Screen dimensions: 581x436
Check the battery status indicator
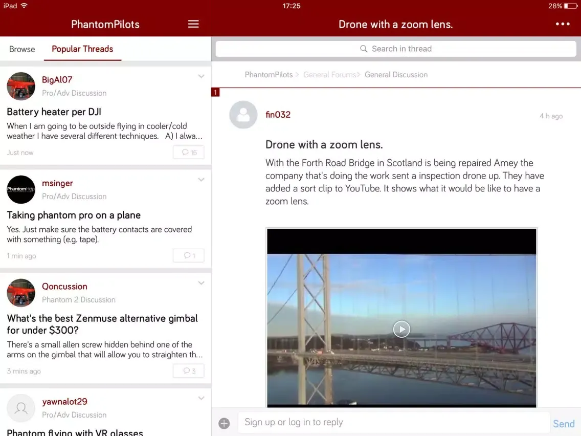571,6
